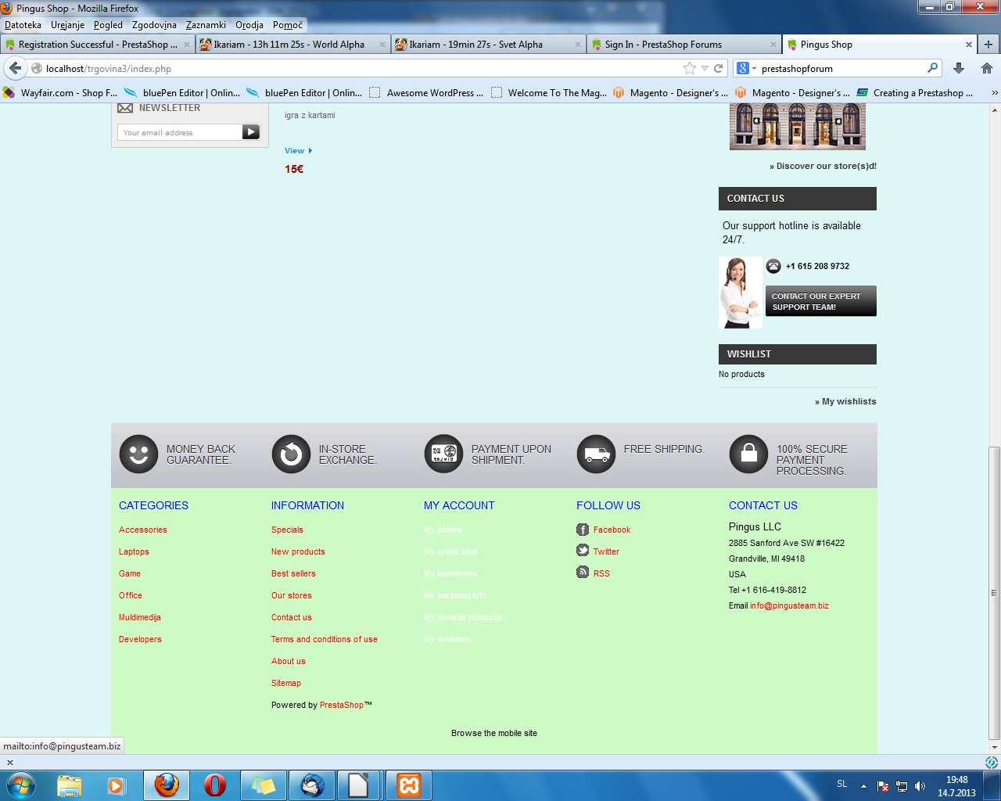Click the Facebook icon in footer
Screen dimensions: 1001x801
click(x=583, y=530)
